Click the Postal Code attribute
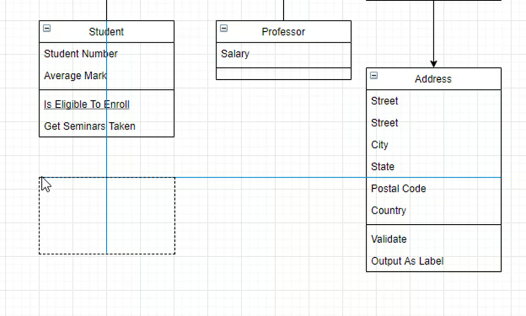Viewport: 526px width, 316px height. tap(398, 189)
